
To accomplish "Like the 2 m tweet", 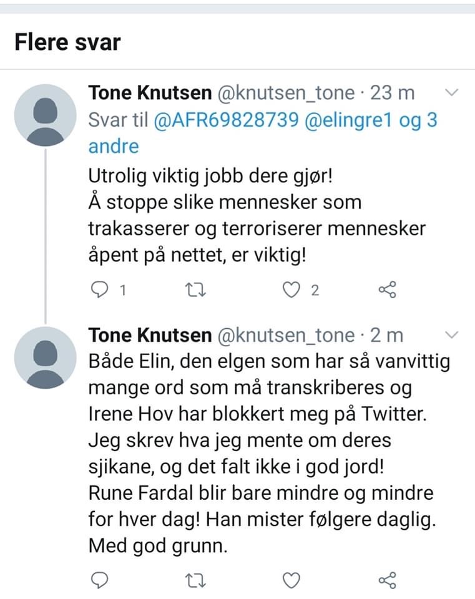I will pos(291,581).
